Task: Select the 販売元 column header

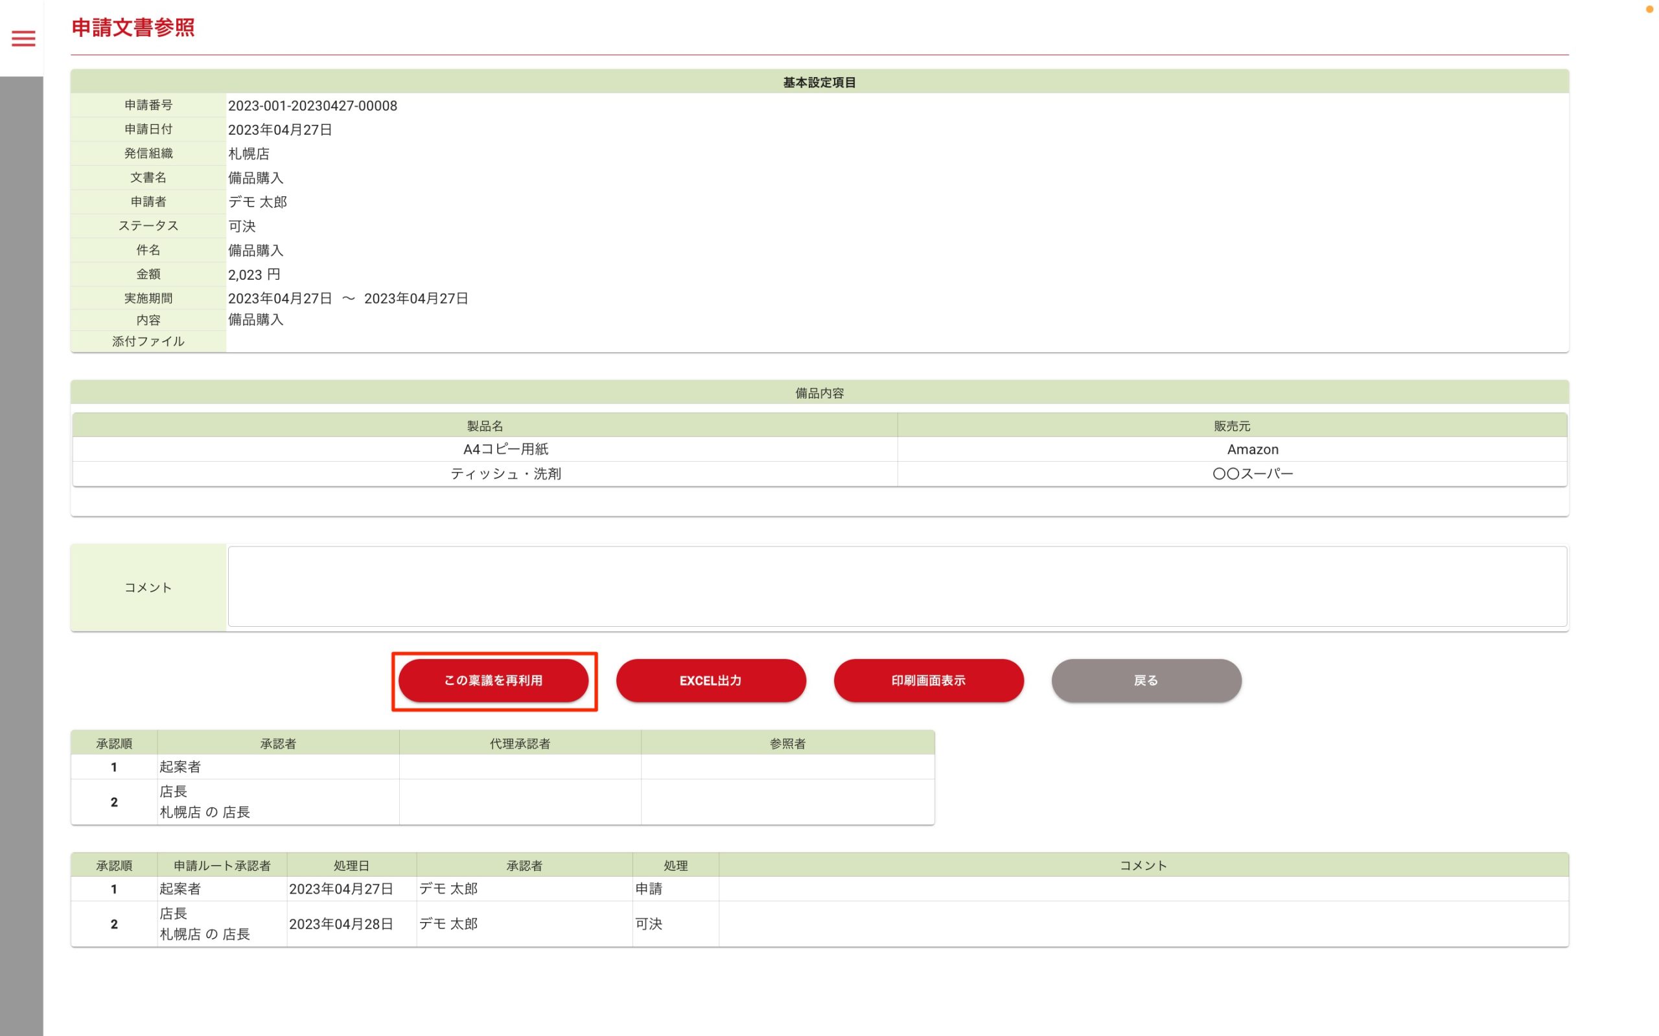Action: 1231,425
